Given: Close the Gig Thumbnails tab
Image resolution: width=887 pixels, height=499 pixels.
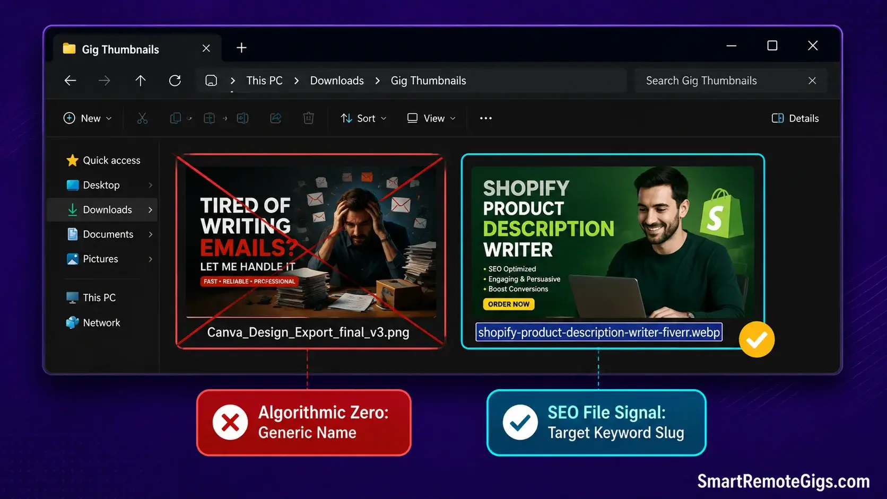Looking at the screenshot, I should coord(206,48).
